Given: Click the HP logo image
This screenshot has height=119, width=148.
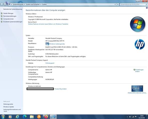Looking at the screenshot, I should click(x=140, y=44).
